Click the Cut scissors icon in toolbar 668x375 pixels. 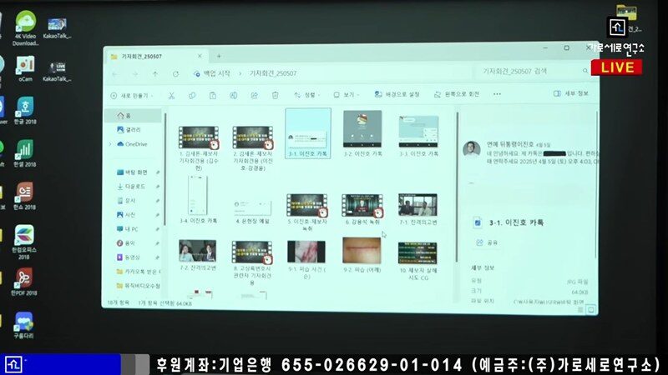point(170,96)
